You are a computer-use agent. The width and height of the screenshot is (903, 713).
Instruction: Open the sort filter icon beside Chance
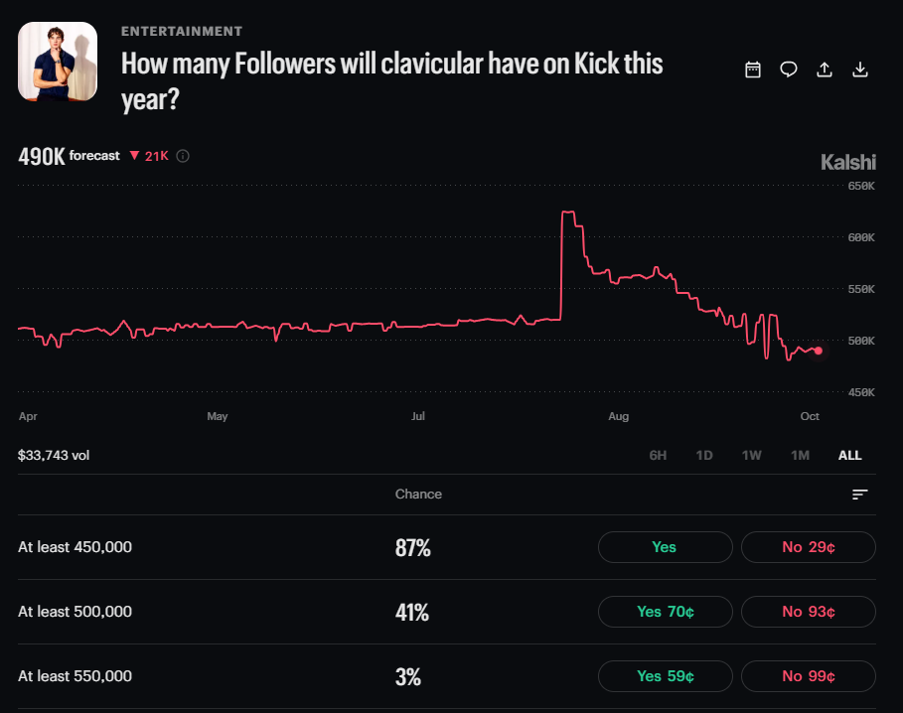[860, 495]
